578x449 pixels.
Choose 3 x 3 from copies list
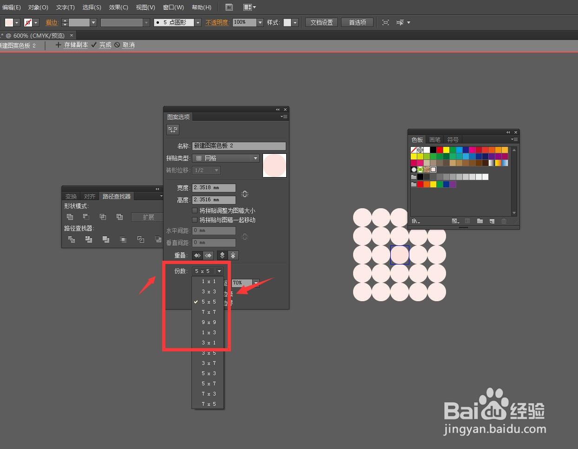[x=208, y=291]
